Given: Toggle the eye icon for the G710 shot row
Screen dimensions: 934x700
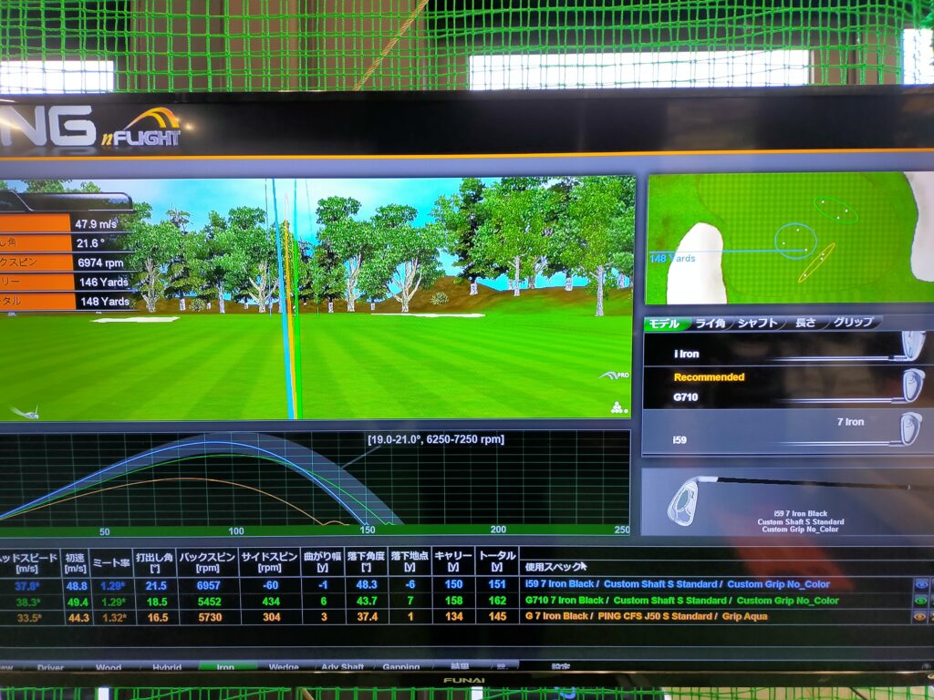Looking at the screenshot, I should click(x=921, y=601).
